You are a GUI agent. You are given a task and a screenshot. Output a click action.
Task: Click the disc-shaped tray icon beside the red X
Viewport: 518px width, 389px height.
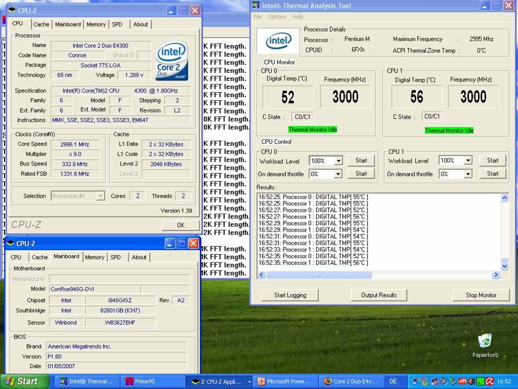click(x=444, y=381)
